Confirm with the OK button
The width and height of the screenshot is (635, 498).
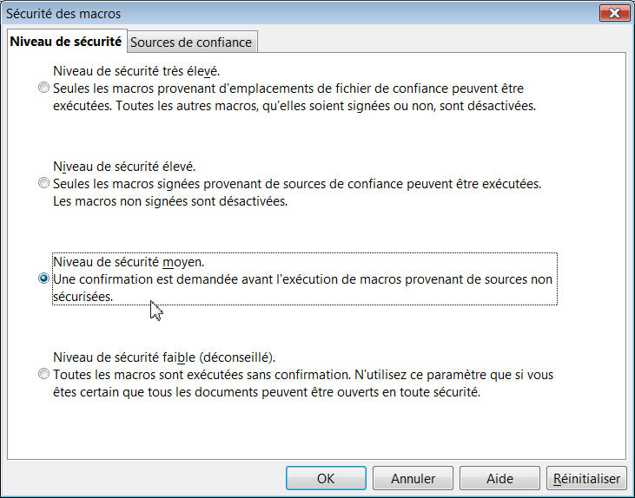(326, 478)
